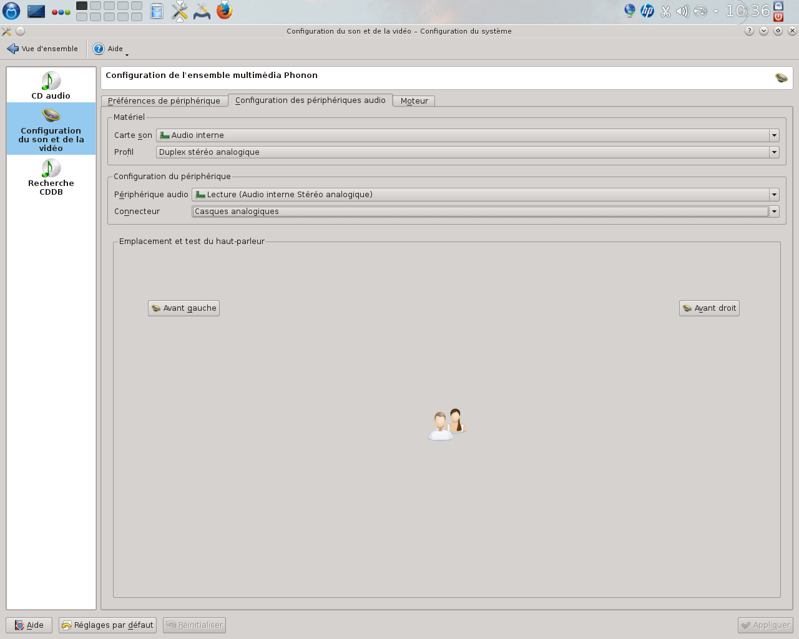
Task: Click the Réinitialiser button
Action: point(194,625)
